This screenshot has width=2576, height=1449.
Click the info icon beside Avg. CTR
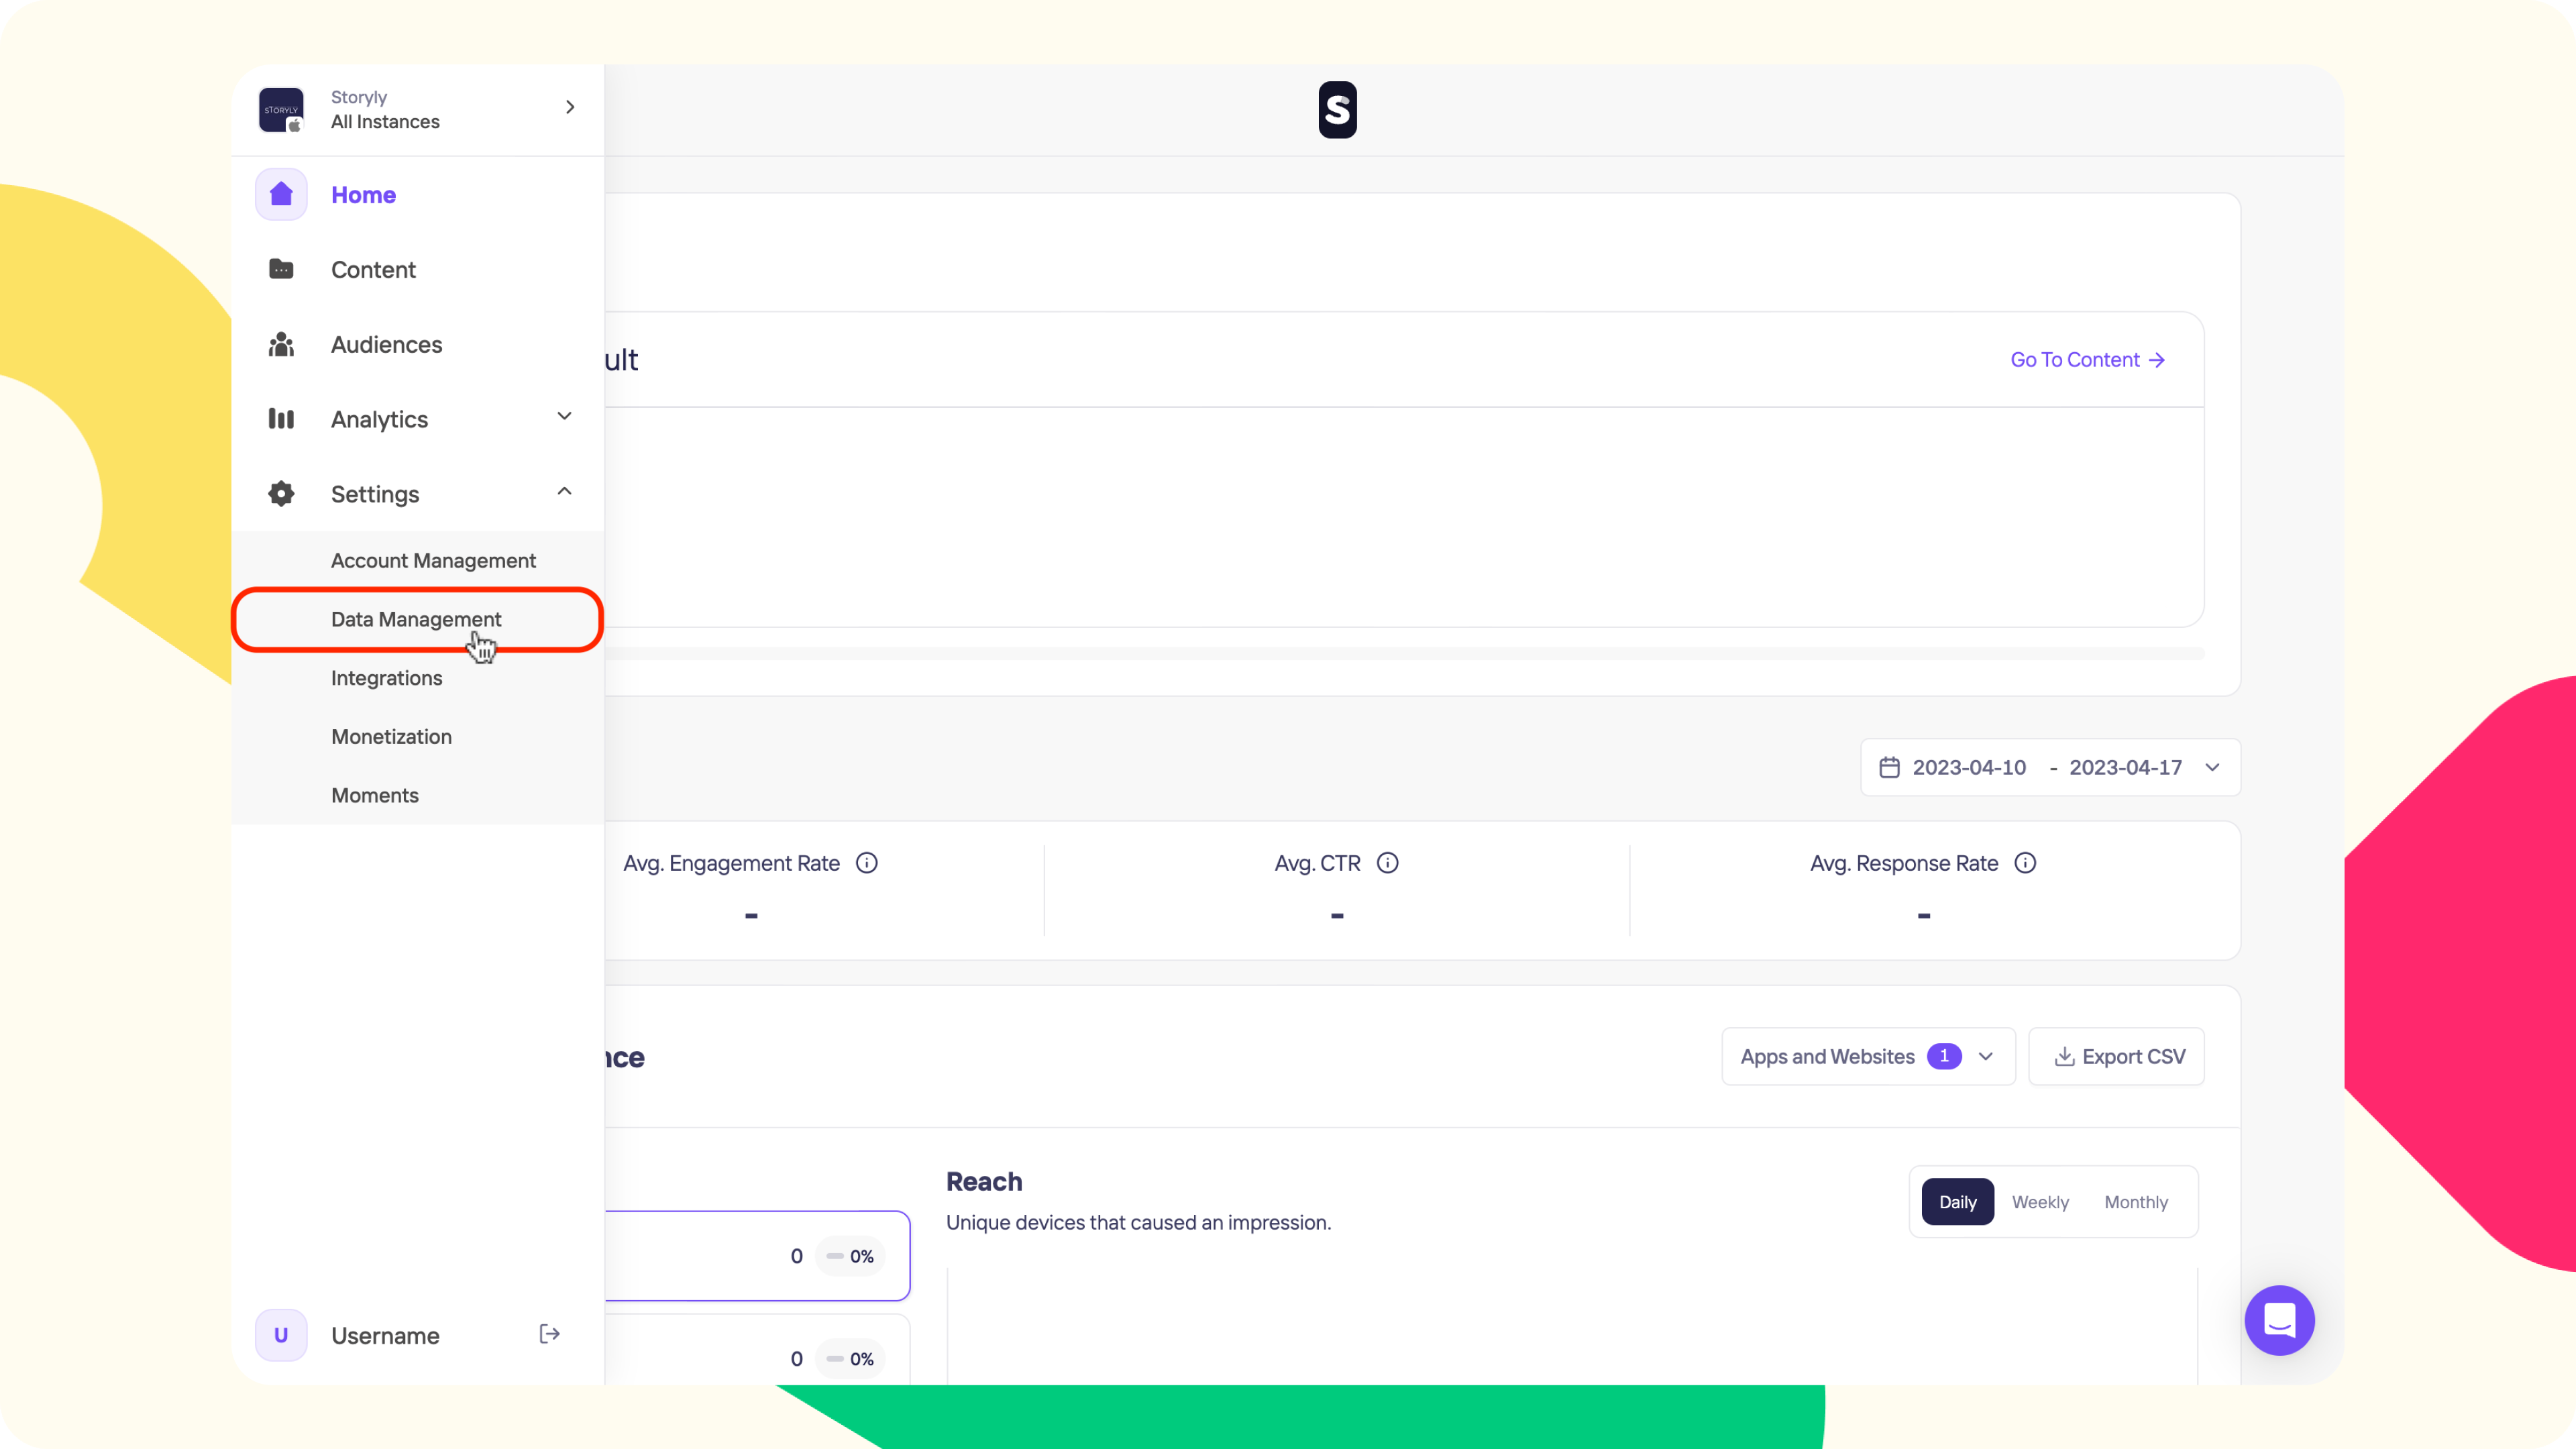[1387, 863]
